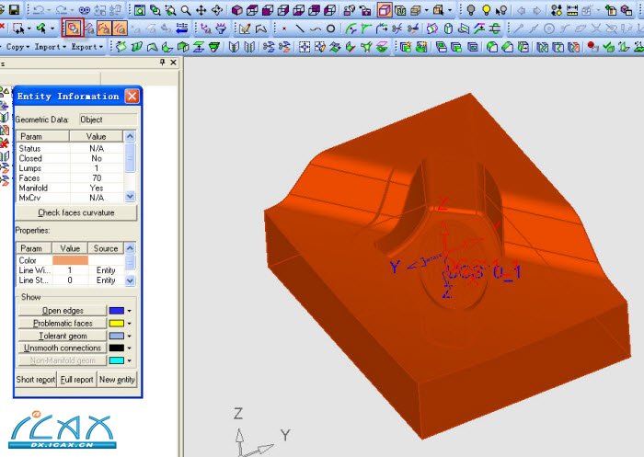
Task: Click the geometric data table scroll-down arrow
Action: point(130,197)
